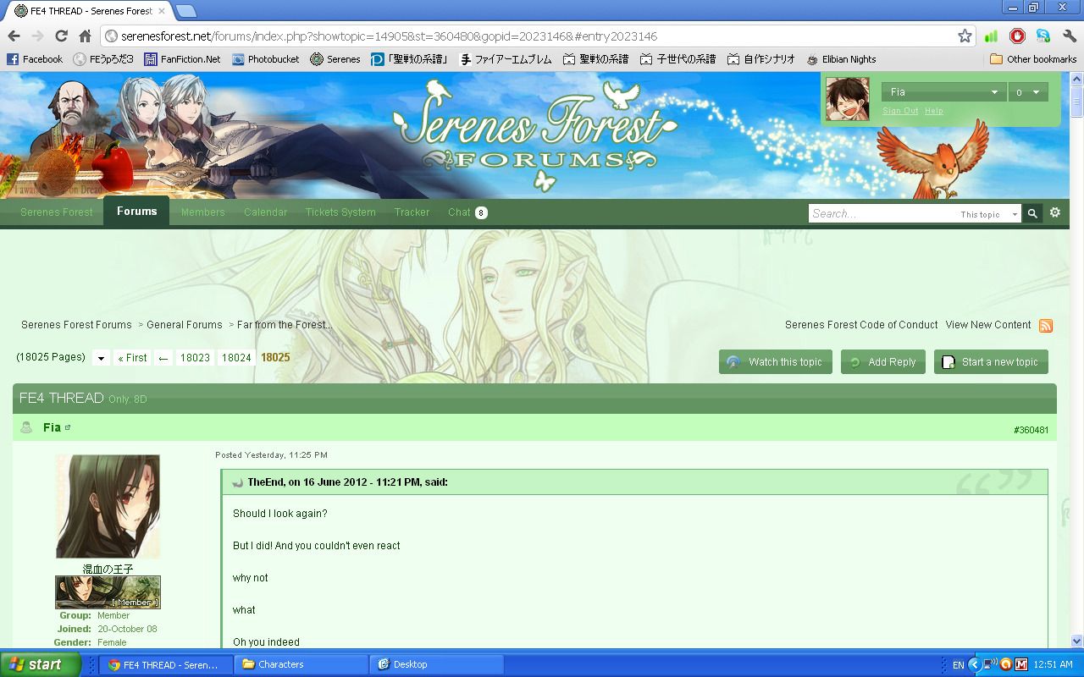
Task: Open the Members nav tab
Action: tap(202, 212)
